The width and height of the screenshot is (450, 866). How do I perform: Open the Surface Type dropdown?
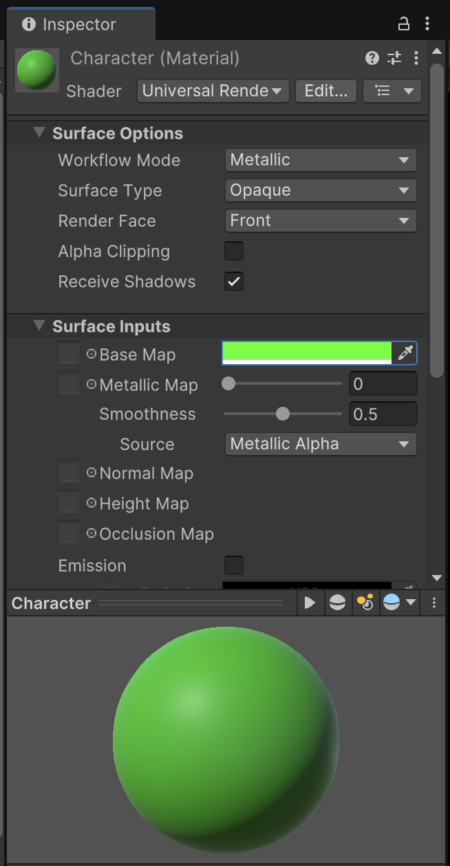[321, 190]
